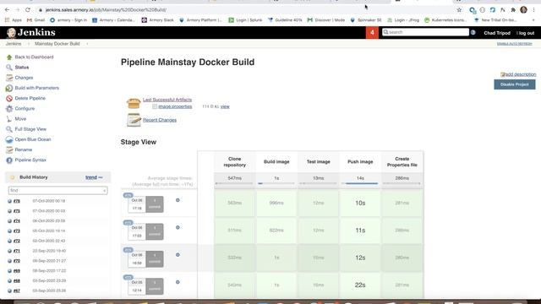Open Full Stage View magnifier icon
Viewport: 541px width, 304px height.
[9, 129]
